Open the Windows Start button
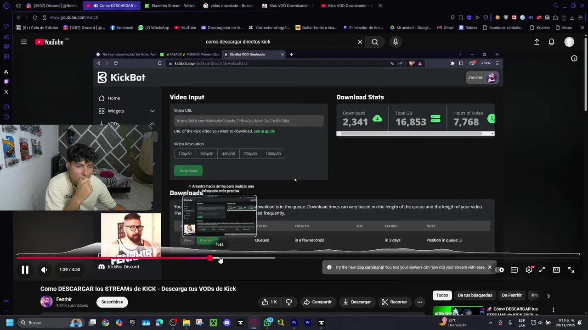Image resolution: width=588 pixels, height=330 pixels. click(x=10, y=323)
